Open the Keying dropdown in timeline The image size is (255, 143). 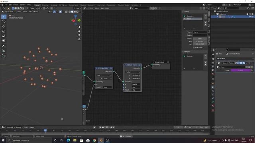pyautogui.click(x=19, y=127)
